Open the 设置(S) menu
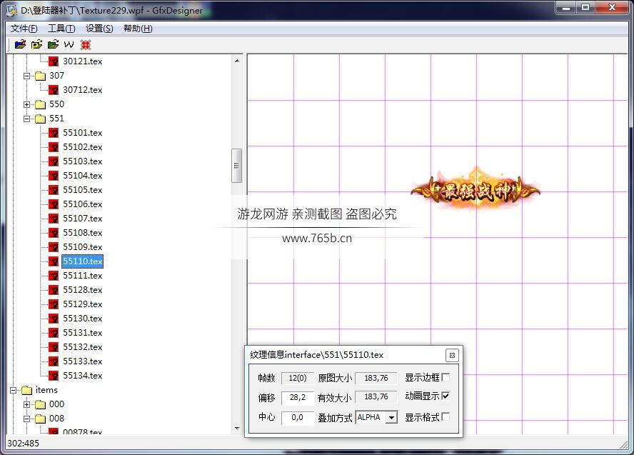 point(99,29)
